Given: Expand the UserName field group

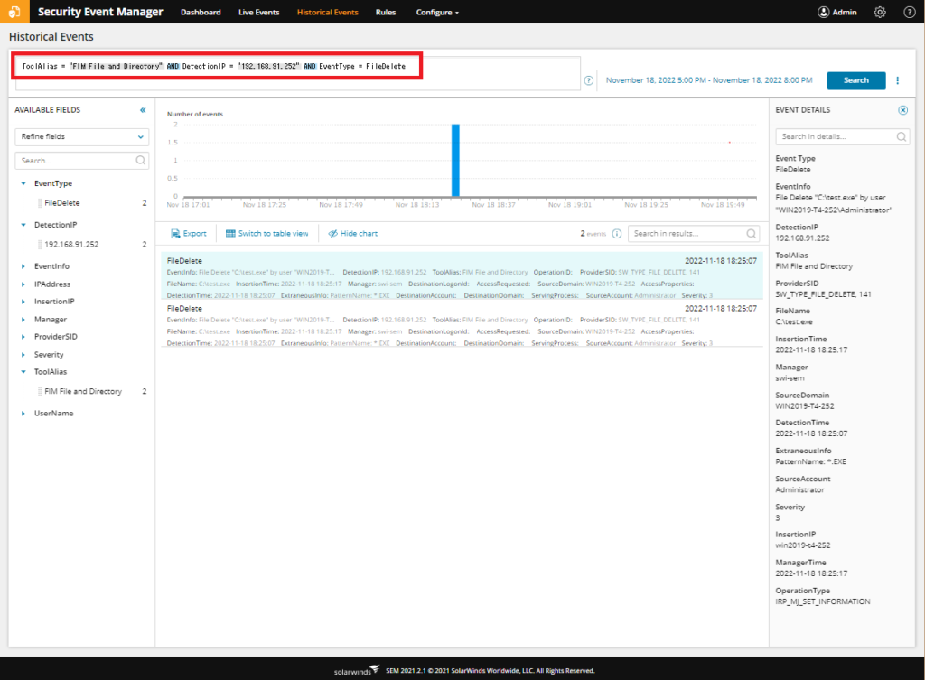Looking at the screenshot, I should pos(23,414).
